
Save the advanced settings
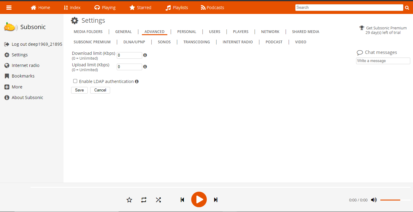tap(79, 90)
